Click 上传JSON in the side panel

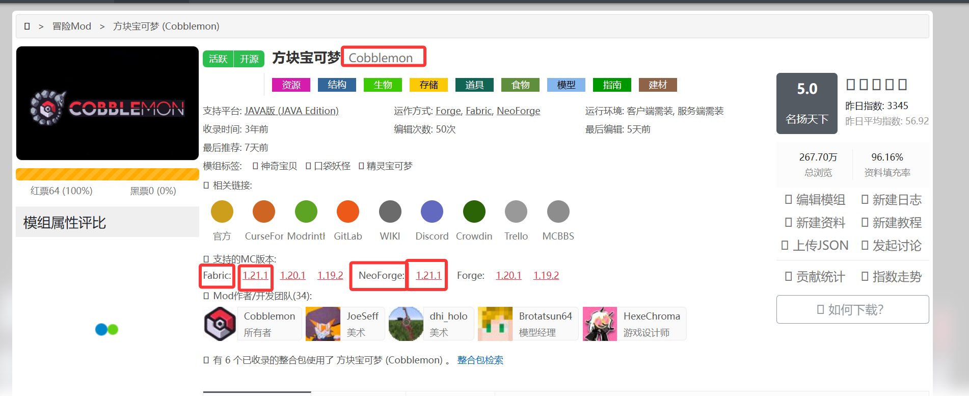click(815, 246)
